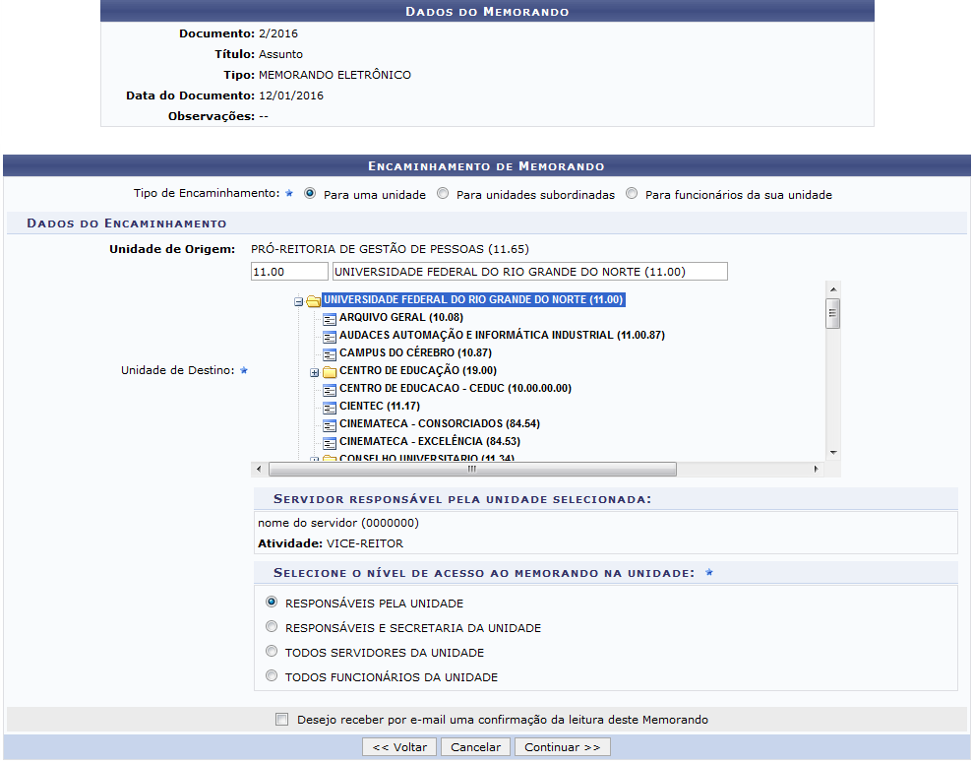Viewport: 973px width, 763px height.
Task: Collapse the UNIVERSIDADE FEDERAL root node
Action: pos(298,301)
